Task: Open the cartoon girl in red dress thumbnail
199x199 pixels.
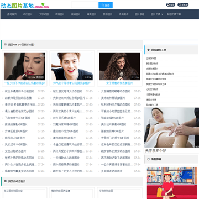Action: tap(172, 183)
